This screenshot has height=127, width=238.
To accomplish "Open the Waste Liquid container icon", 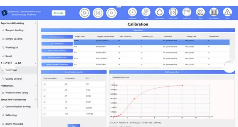I will (x=173, y=12).
